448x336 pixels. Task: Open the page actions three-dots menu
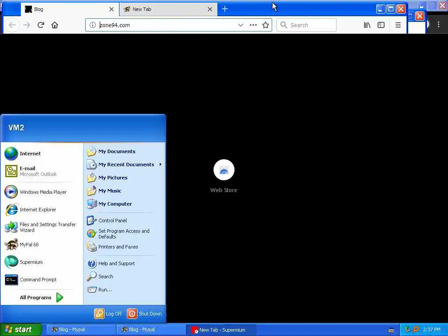point(253,25)
